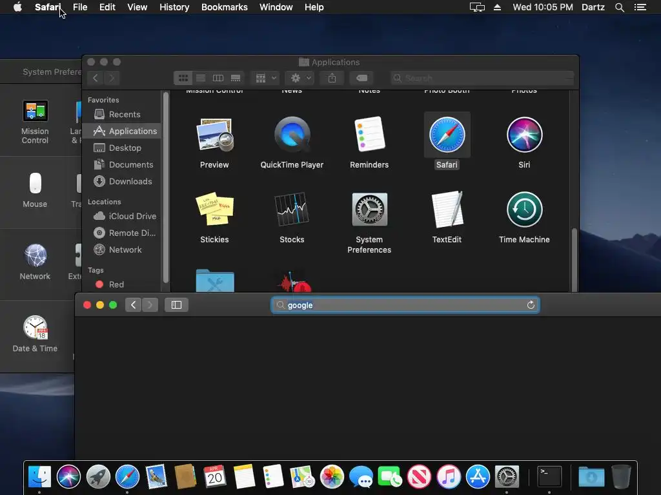The image size is (661, 495).
Task: Click the reload icon in Safari address bar
Action: 531,305
